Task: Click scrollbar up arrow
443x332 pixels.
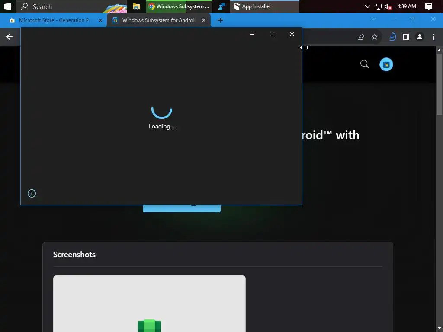Action: pyautogui.click(x=439, y=50)
